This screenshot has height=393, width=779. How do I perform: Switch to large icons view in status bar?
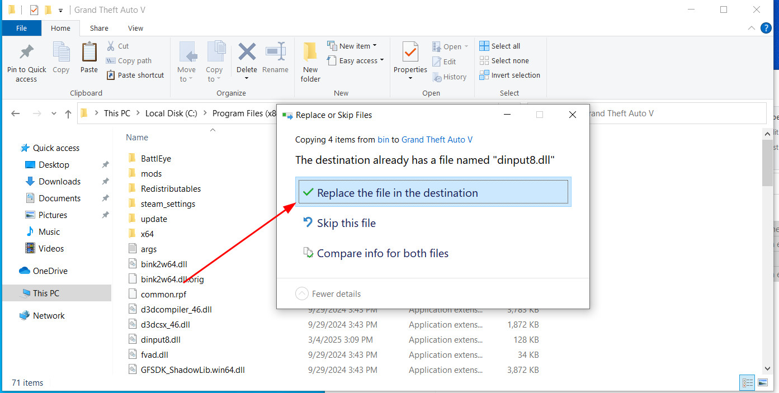click(763, 383)
